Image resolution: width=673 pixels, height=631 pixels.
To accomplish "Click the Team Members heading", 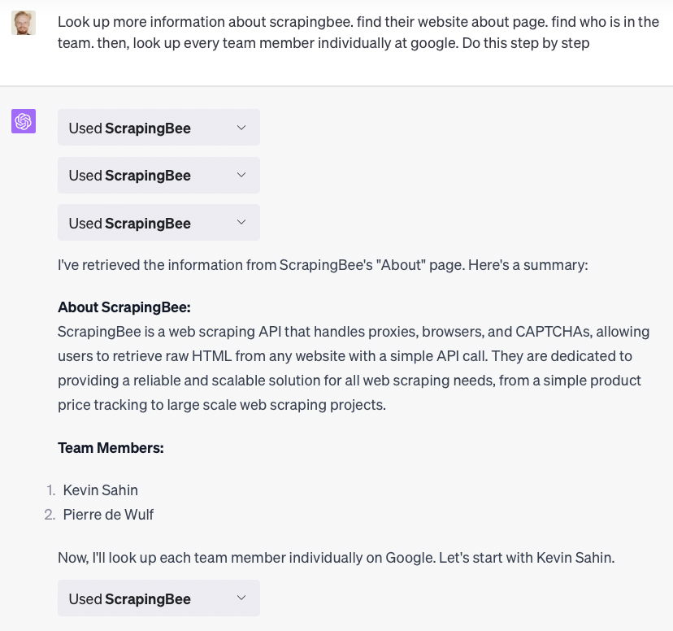I will tap(111, 447).
